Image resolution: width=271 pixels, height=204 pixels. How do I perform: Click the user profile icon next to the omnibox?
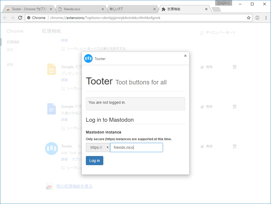(257, 18)
